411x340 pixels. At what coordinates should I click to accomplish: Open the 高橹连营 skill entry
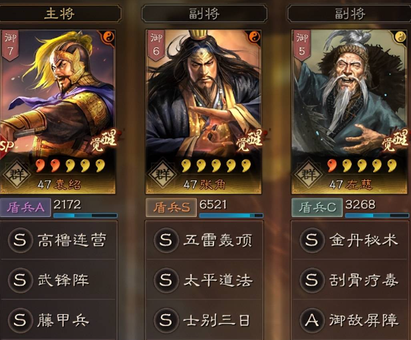[58, 240]
